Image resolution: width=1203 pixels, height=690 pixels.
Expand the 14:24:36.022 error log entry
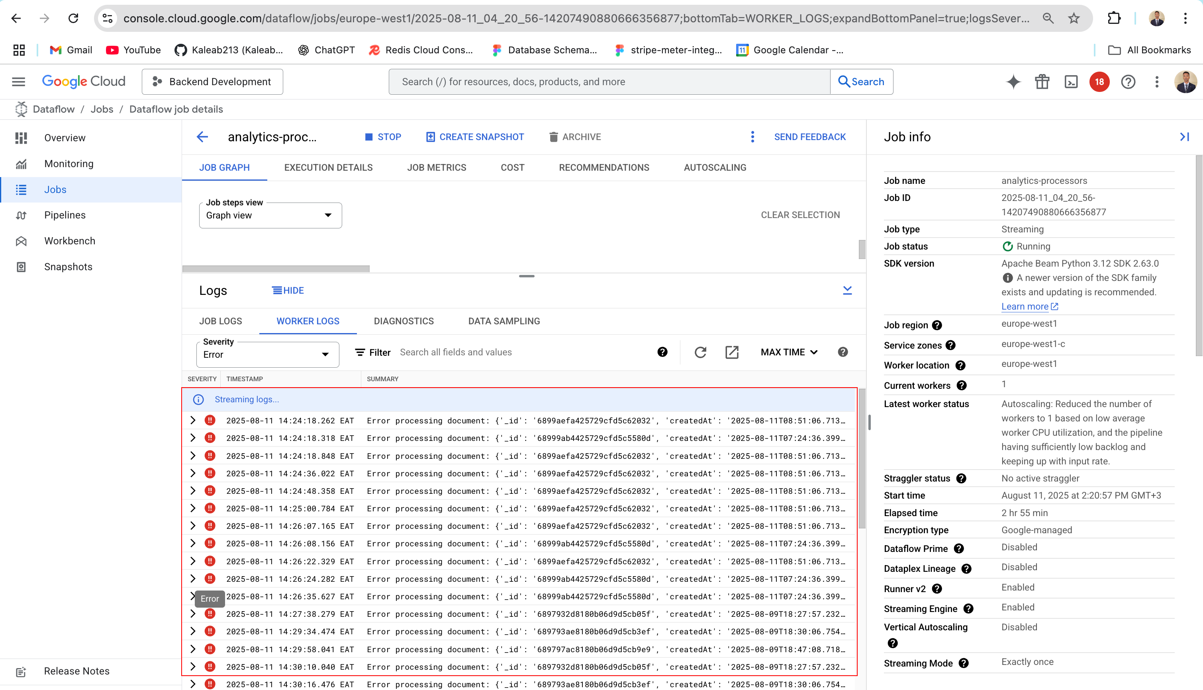pos(192,474)
